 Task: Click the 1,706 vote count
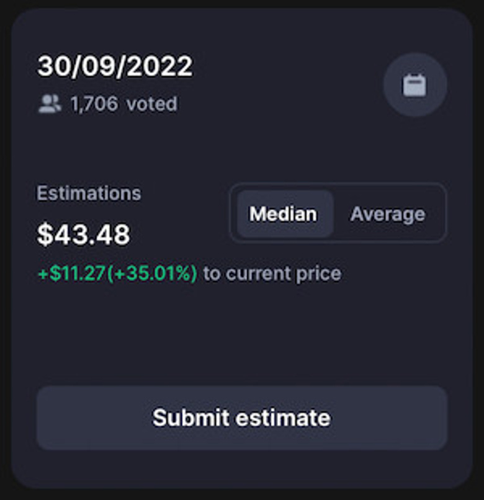[x=94, y=104]
